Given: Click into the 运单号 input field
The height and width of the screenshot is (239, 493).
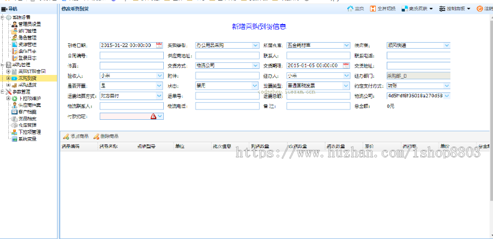Looking at the screenshot, I should [x=227, y=96].
